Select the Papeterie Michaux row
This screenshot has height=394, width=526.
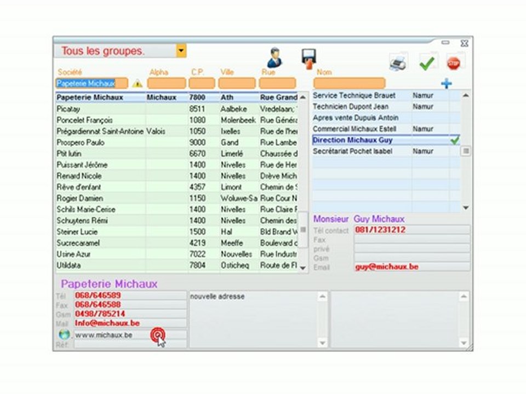pos(177,97)
